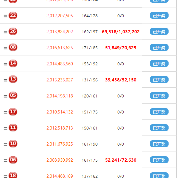This screenshot has height=178, width=179.
Task: Click the red value 51,849/70,625
Action: [x=121, y=48]
